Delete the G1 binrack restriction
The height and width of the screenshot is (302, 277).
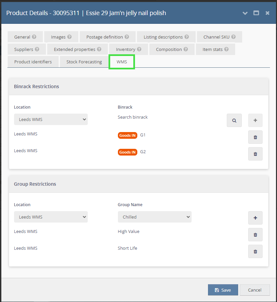(255, 137)
